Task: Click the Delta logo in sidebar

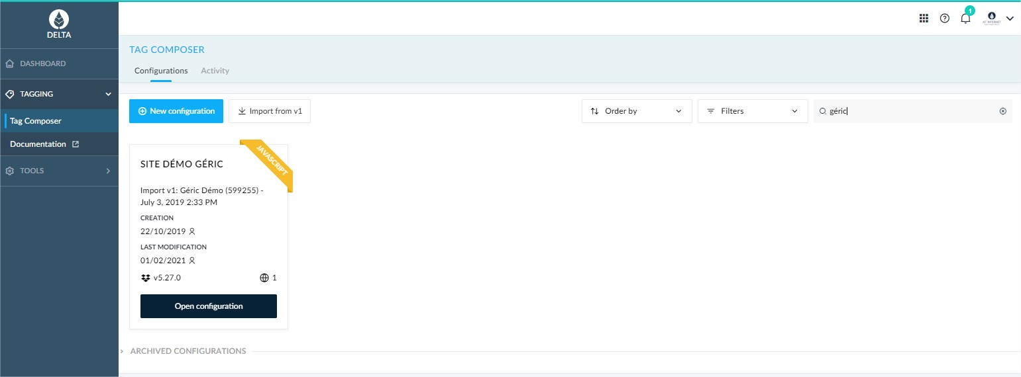Action: [59, 24]
